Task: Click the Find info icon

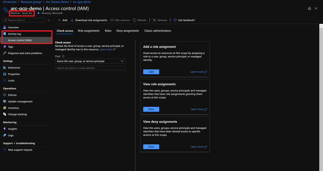Action: click(63, 56)
